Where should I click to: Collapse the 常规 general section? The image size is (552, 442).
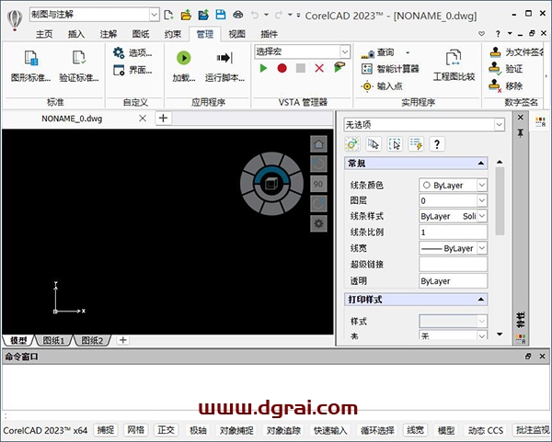point(480,164)
